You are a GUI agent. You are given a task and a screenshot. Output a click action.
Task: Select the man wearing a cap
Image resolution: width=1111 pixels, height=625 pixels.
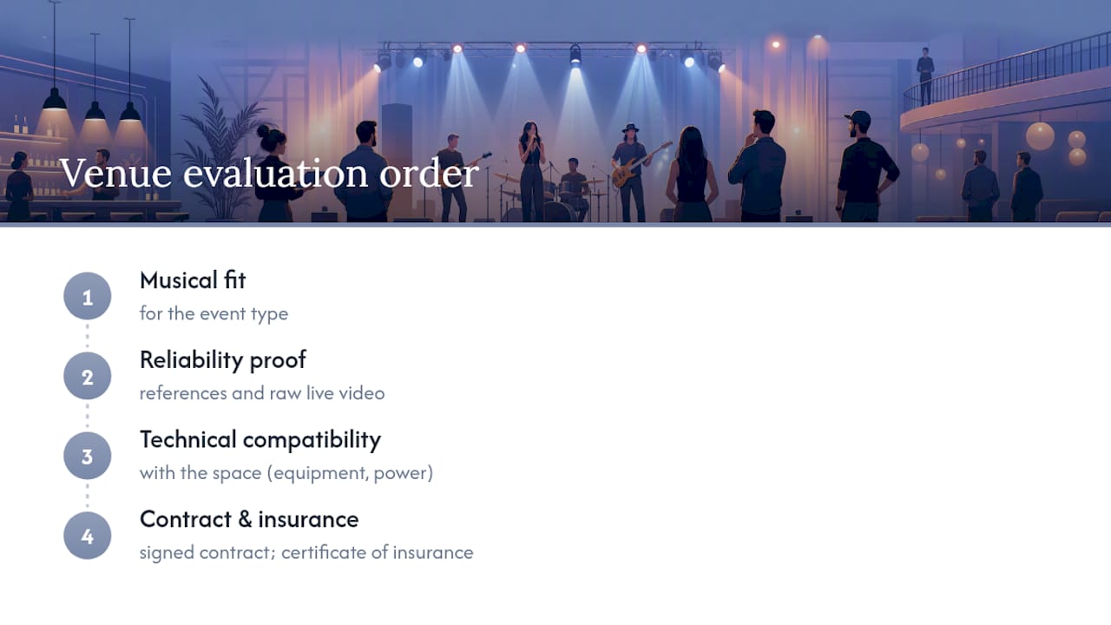click(x=864, y=167)
